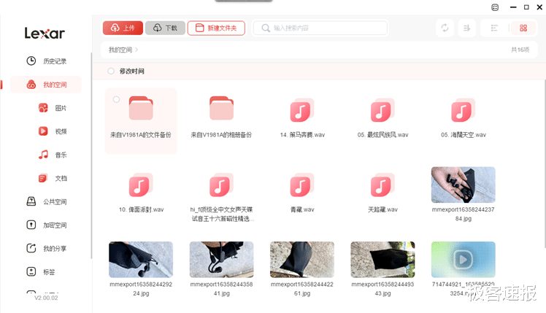Viewport: 546px width, 313px height.
Task: Click the red play icon beside 视频
Action: click(x=43, y=131)
